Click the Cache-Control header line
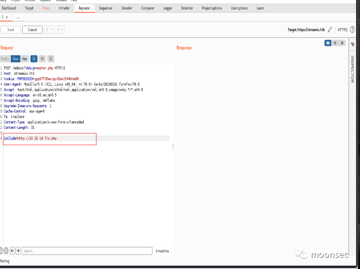Viewport: 360px width, 269px height. tap(24, 111)
